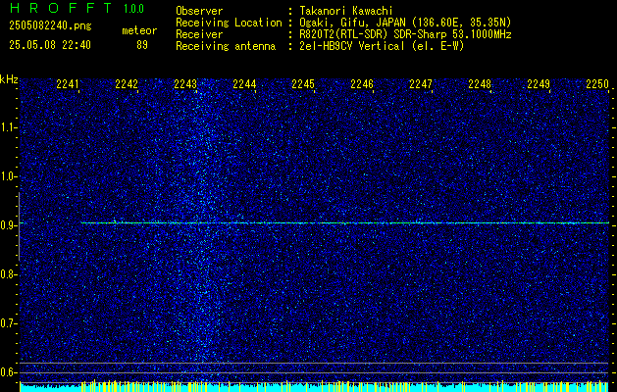Click the Receiver field label

click(199, 34)
